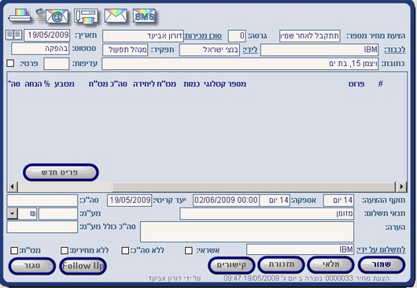The image size is (417, 288).
Task: Click the כמות column header
Action: [191, 84]
